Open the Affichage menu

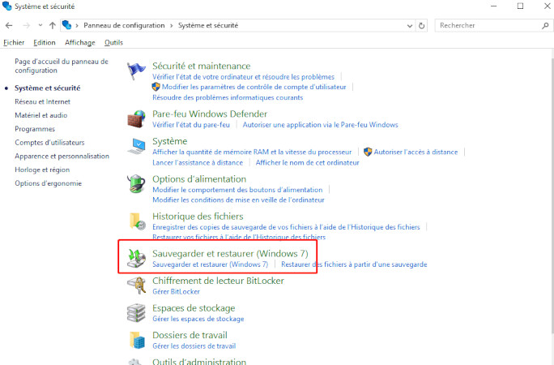80,42
